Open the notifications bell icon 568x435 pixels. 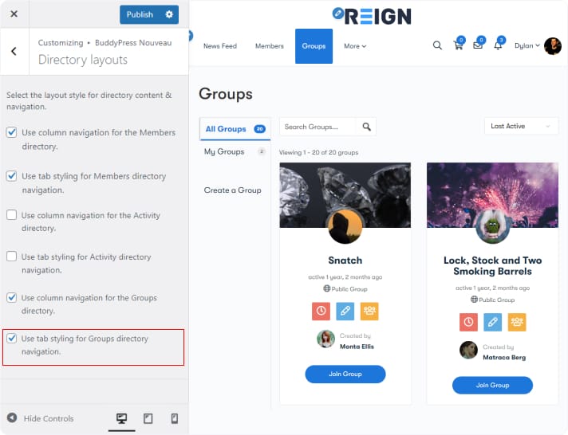click(x=498, y=45)
